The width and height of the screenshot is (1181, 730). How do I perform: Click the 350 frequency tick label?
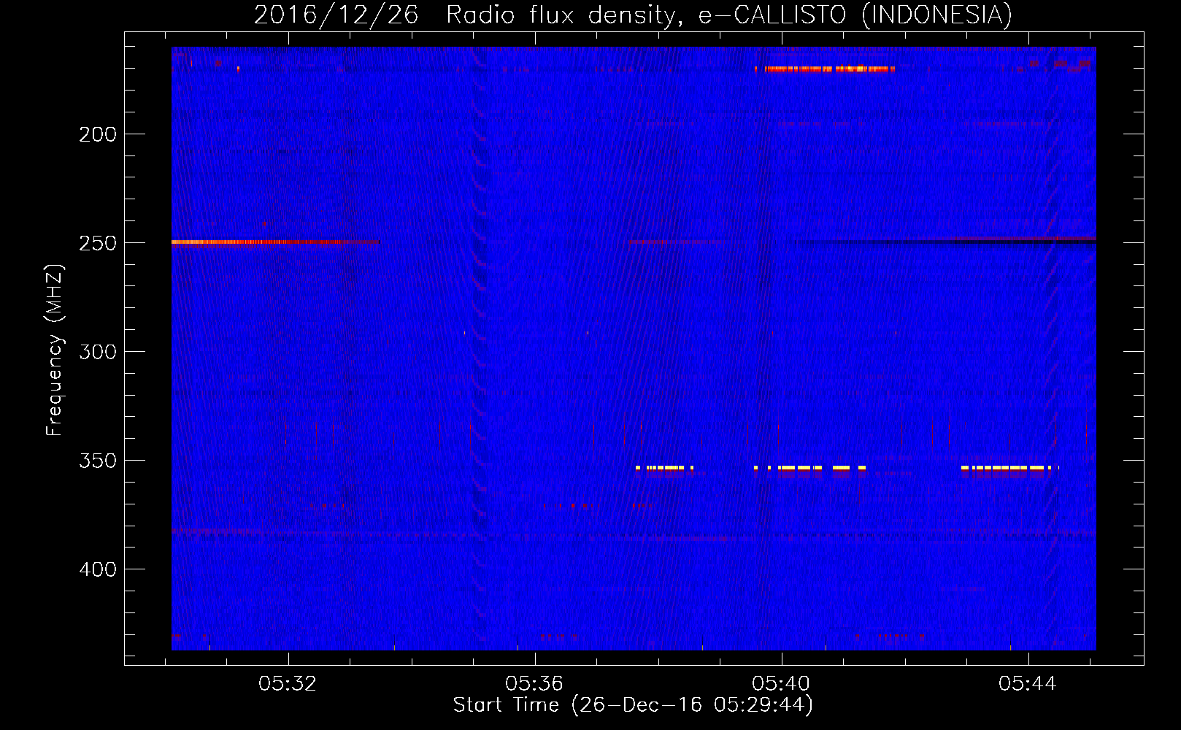pyautogui.click(x=98, y=461)
